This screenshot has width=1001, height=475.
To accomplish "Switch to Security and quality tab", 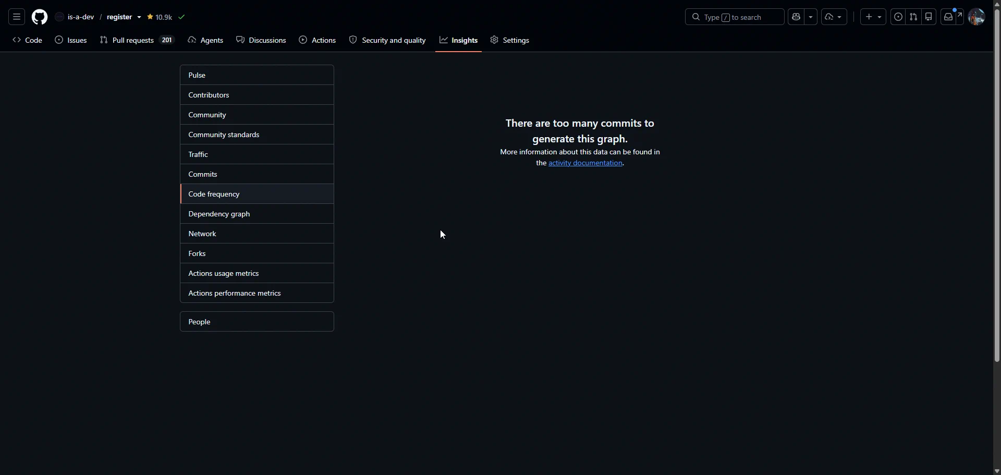I will (387, 40).
